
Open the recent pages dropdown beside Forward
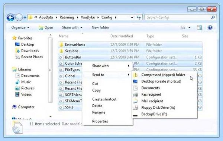tap(25, 17)
